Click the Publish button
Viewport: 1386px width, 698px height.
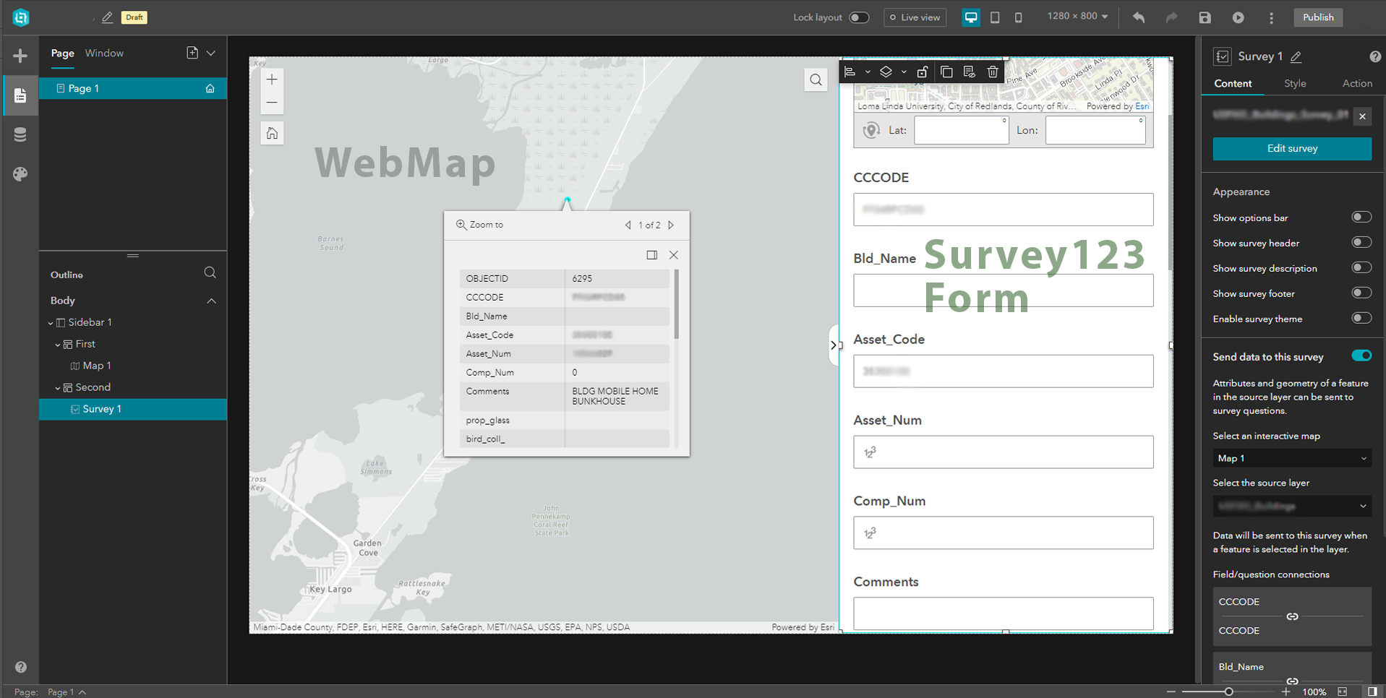point(1318,17)
